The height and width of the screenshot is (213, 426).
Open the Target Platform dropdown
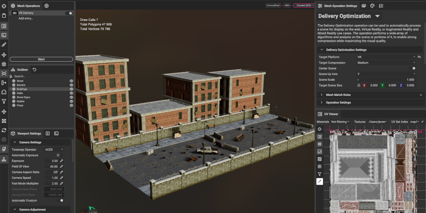coord(386,57)
